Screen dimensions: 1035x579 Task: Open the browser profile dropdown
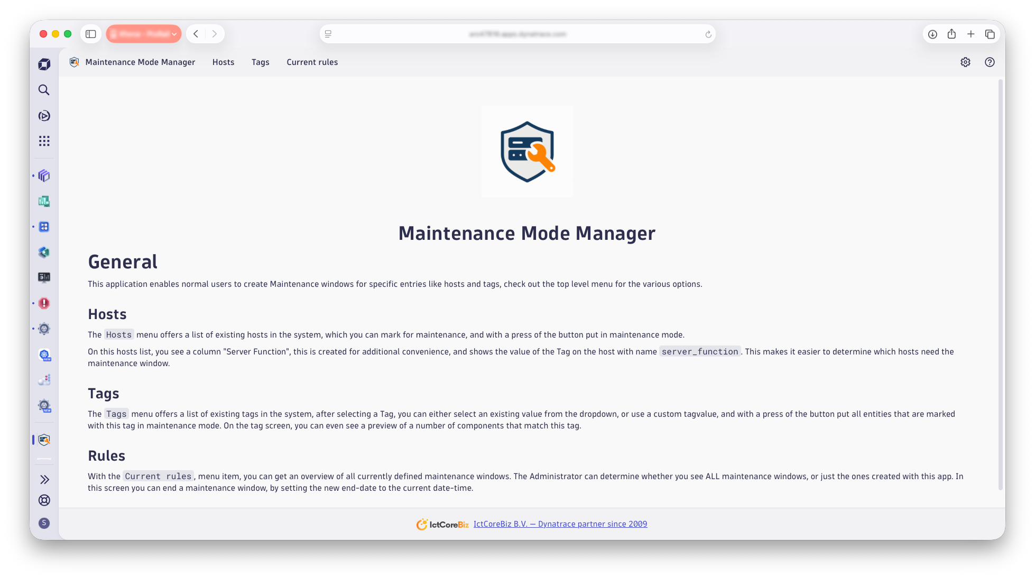click(x=144, y=34)
